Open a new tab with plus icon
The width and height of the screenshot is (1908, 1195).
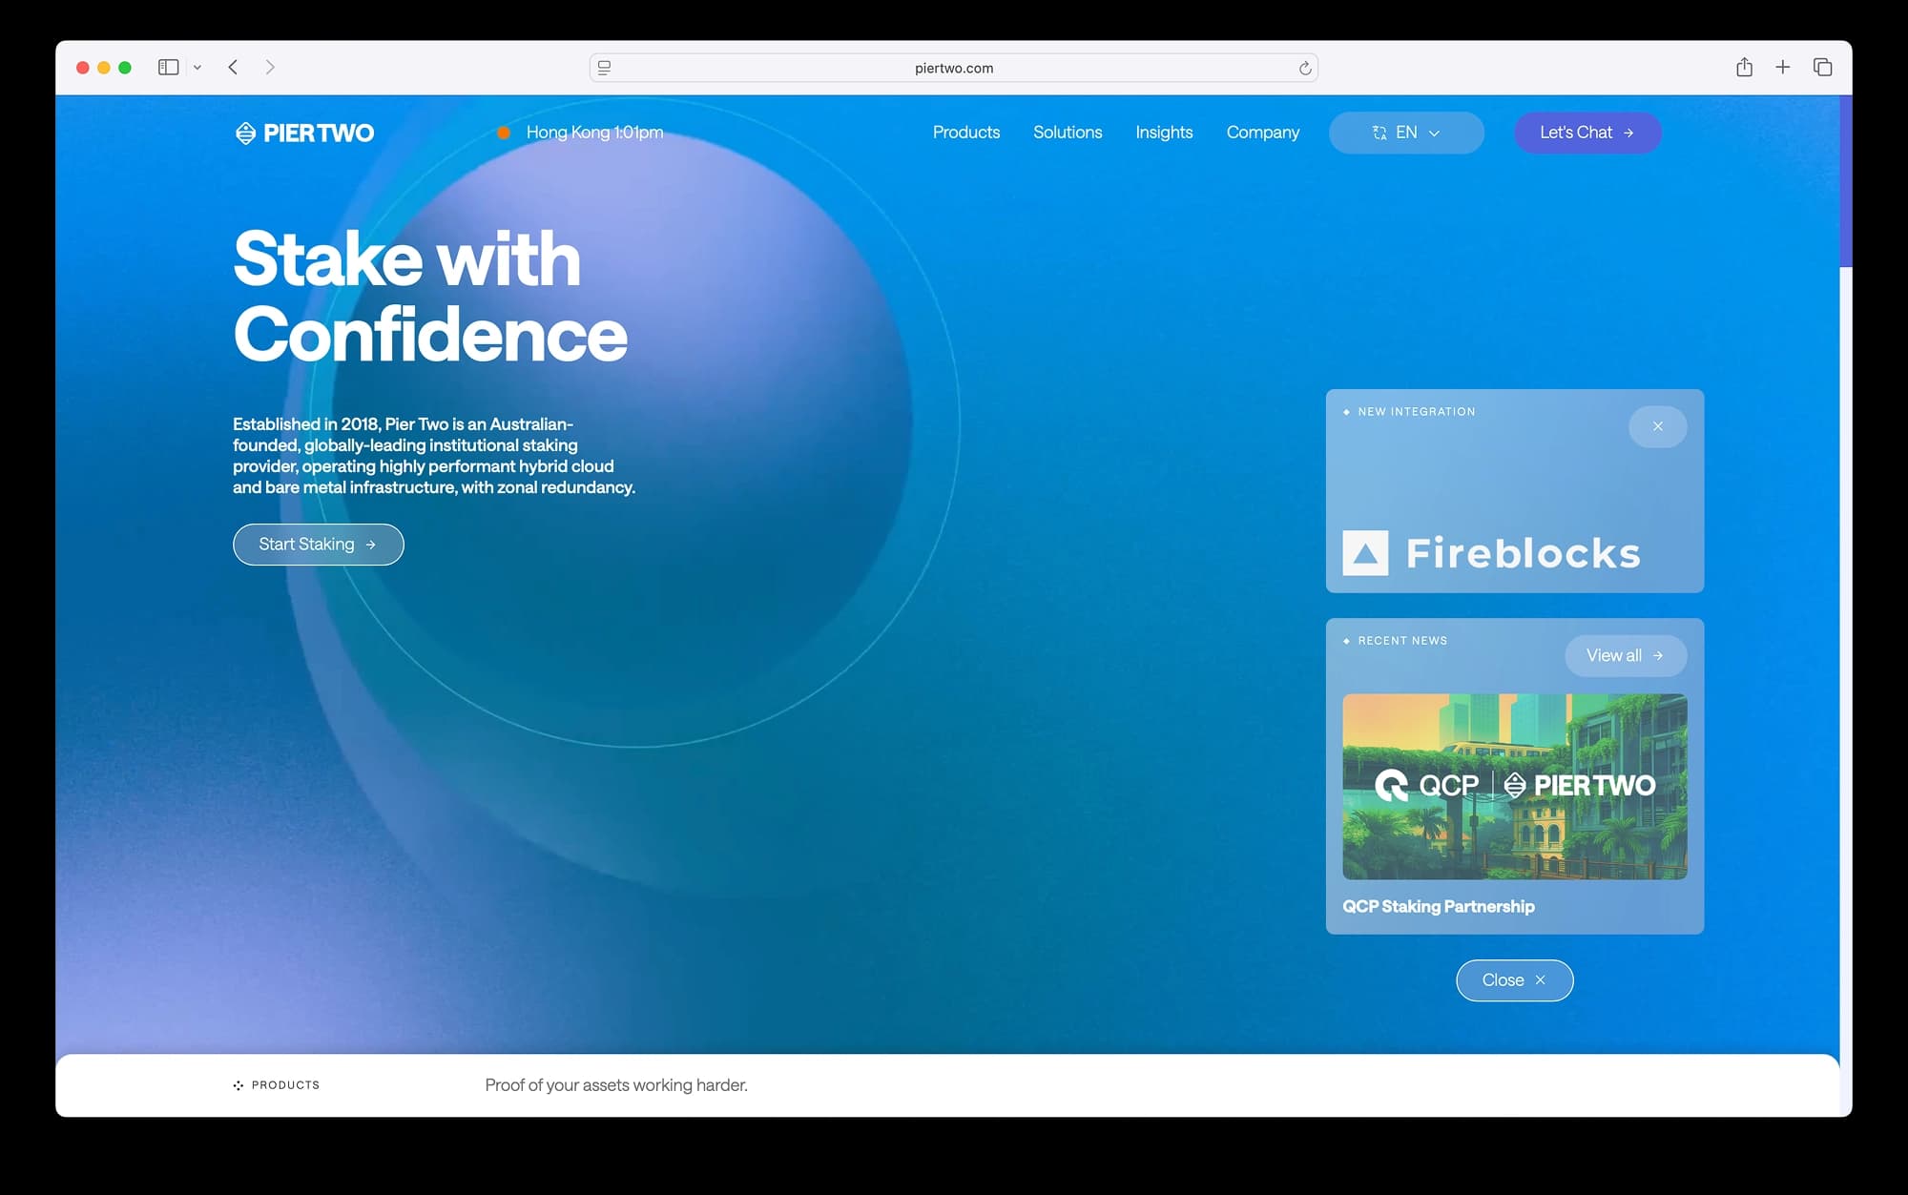(x=1782, y=68)
